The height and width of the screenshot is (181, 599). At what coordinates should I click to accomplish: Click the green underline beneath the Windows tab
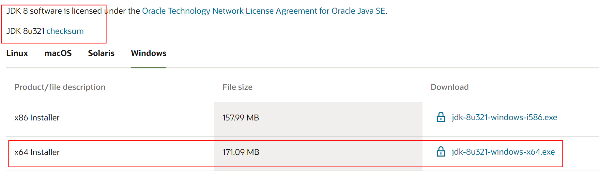click(148, 67)
